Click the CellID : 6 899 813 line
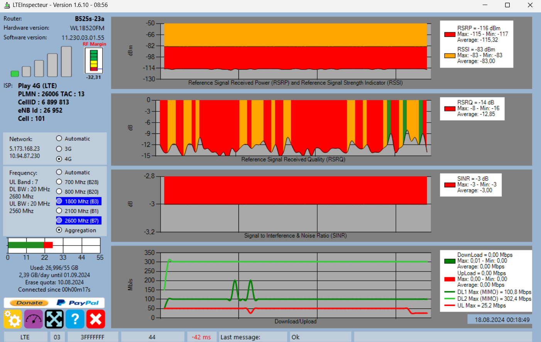This screenshot has height=342, width=541. point(44,102)
